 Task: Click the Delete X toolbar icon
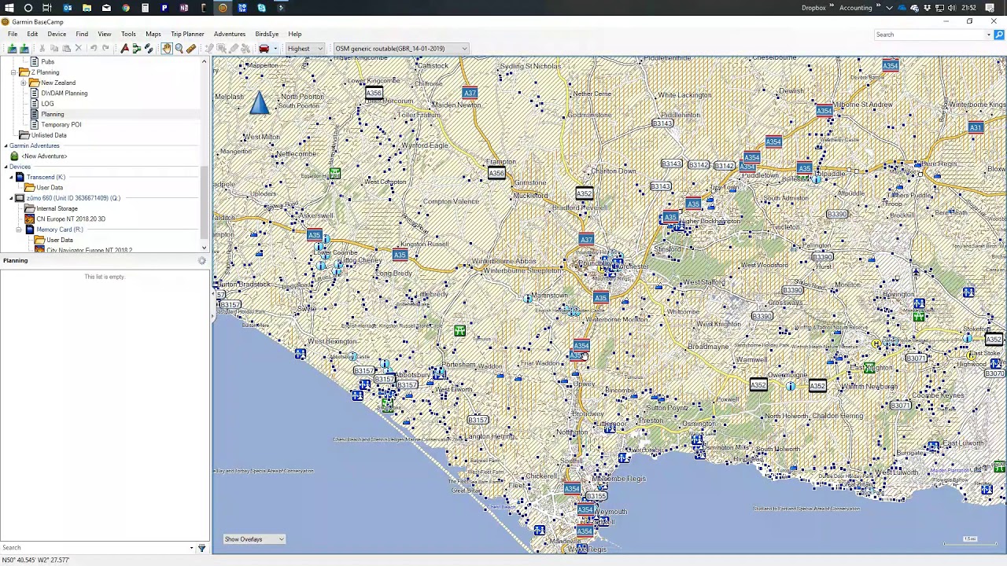click(78, 49)
